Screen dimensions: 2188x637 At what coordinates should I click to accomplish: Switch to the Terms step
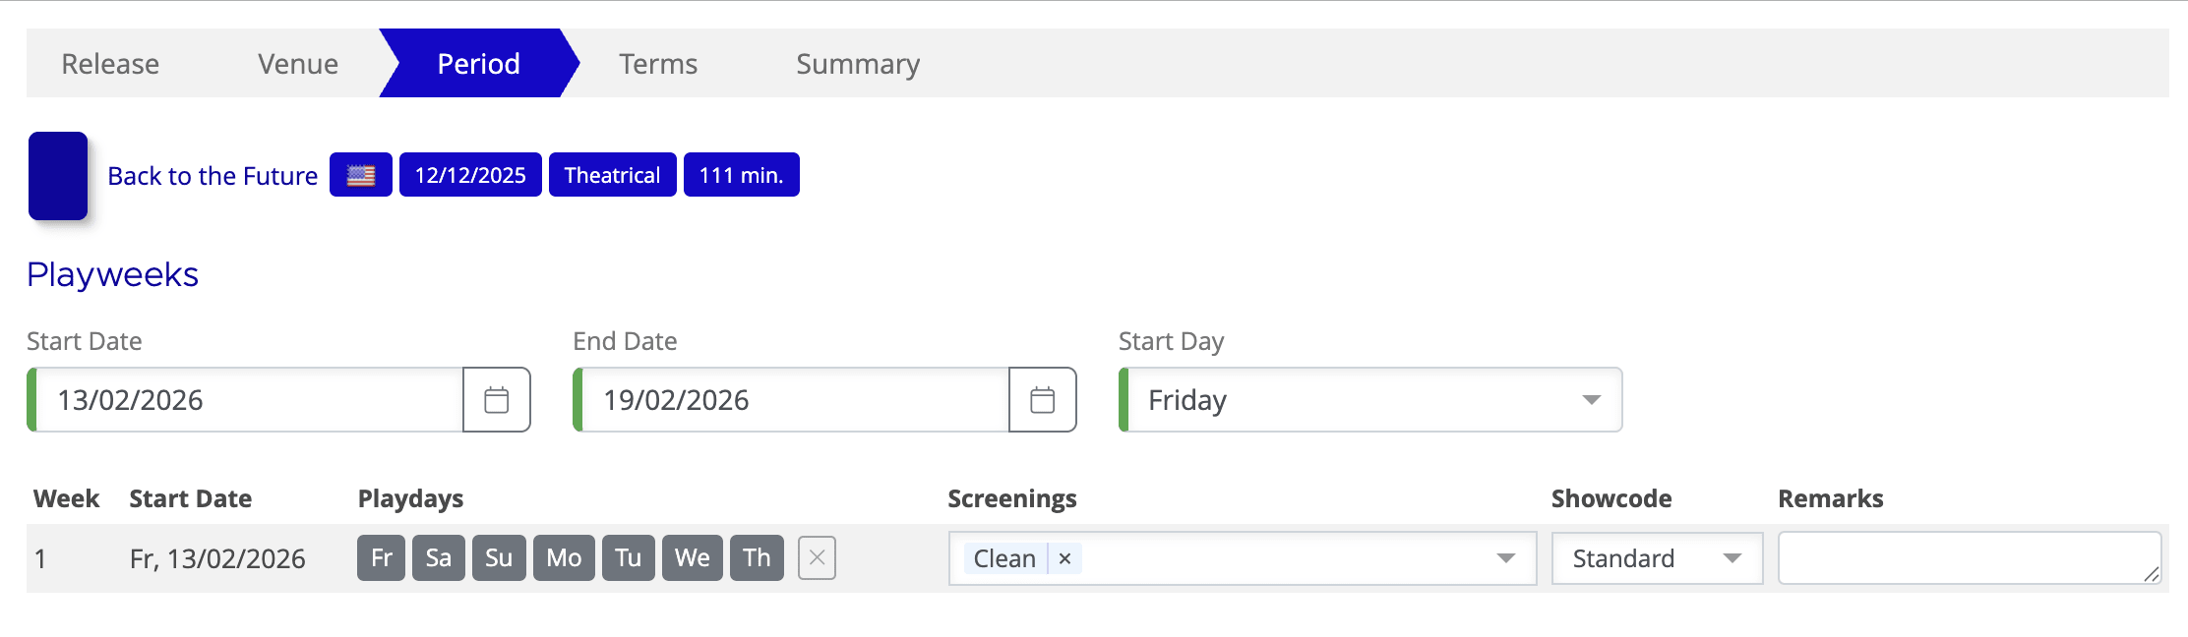657,63
